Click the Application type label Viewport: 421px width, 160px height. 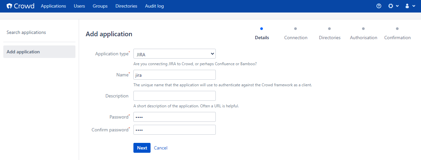112,54
